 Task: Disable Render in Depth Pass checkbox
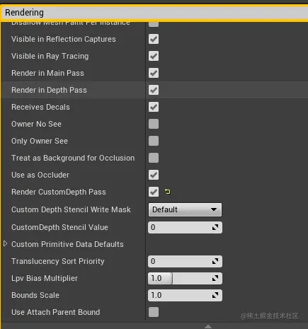154,90
